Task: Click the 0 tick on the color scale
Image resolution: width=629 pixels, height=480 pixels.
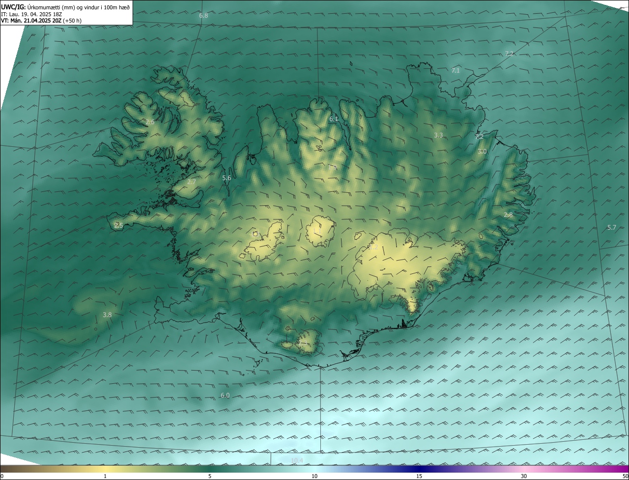Action: coord(1,477)
